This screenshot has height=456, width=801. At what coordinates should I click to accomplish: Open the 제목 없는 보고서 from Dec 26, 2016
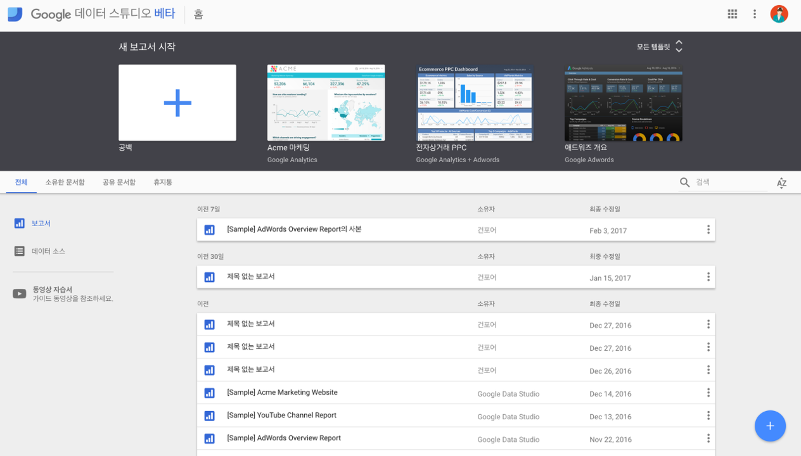pyautogui.click(x=251, y=370)
